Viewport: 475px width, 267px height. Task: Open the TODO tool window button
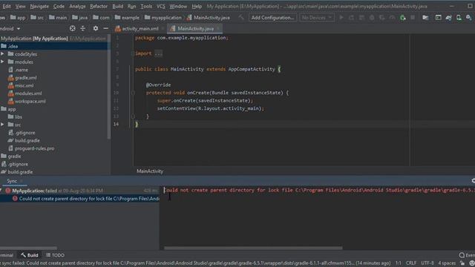55,255
